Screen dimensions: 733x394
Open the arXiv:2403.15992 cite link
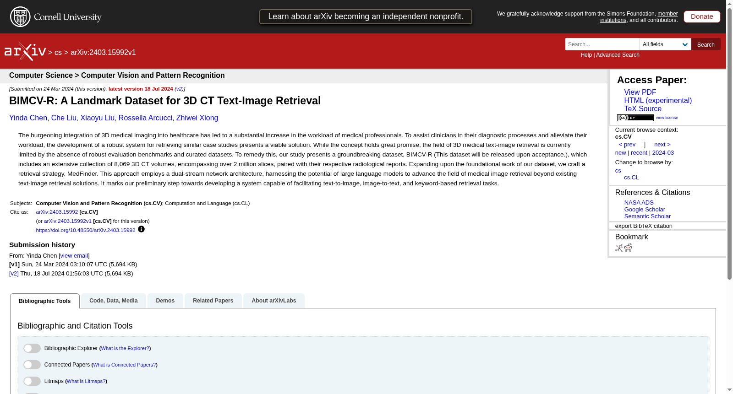[57, 212]
